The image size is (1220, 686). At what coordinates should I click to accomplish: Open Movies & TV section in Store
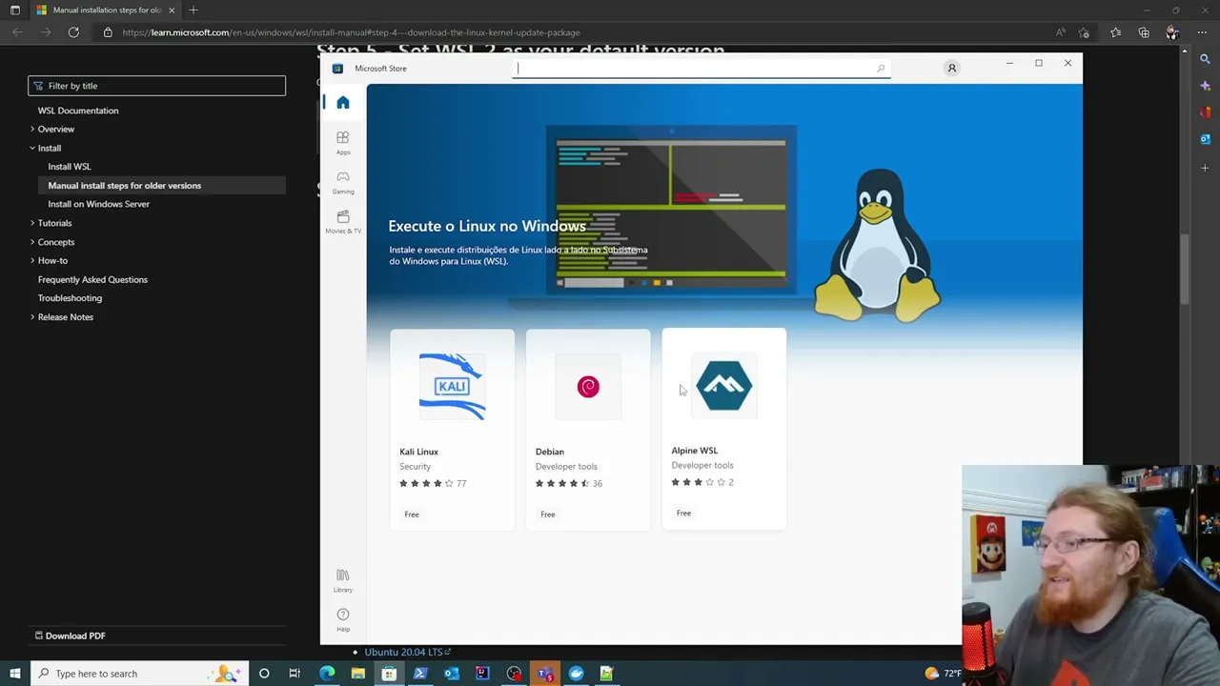click(343, 221)
